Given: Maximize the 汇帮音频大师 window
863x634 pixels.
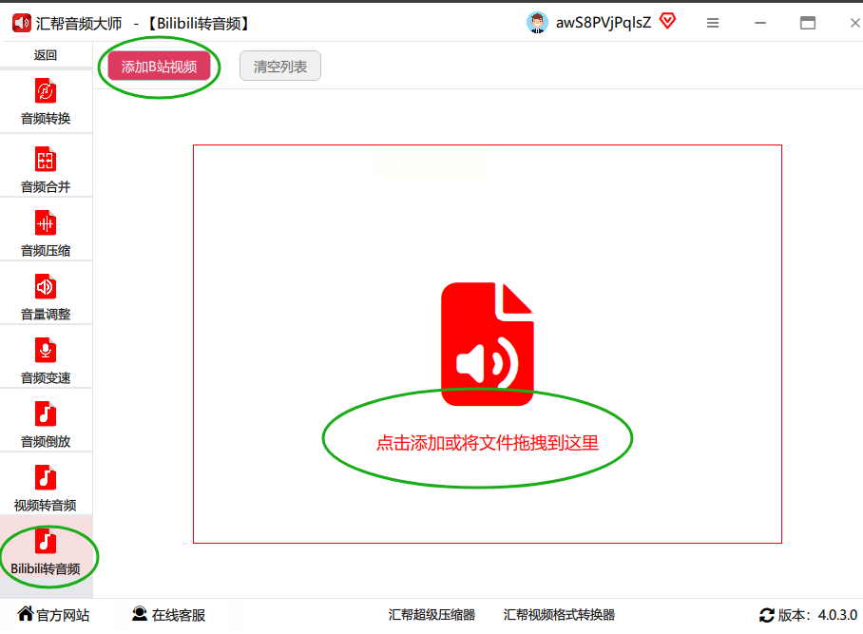Looking at the screenshot, I should tap(808, 23).
